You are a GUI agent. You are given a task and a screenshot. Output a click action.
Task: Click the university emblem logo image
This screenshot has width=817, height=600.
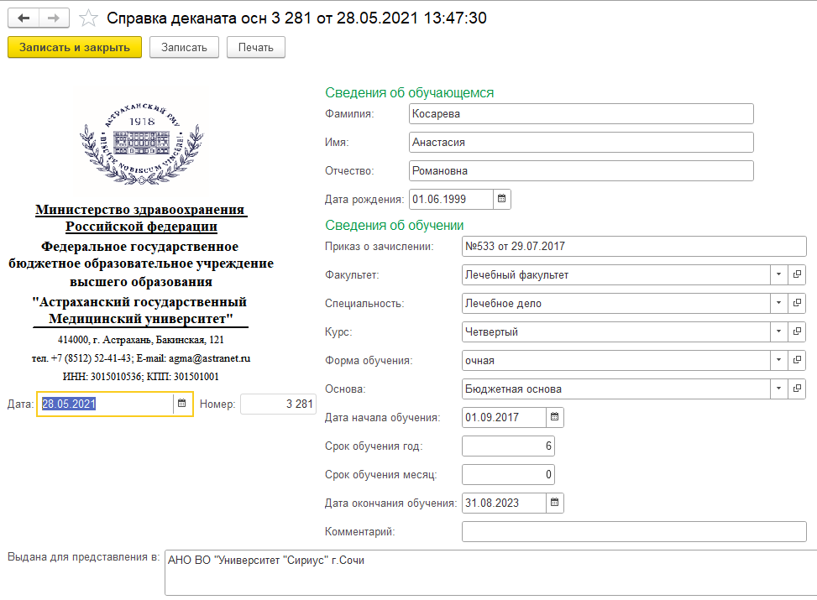[x=141, y=143]
